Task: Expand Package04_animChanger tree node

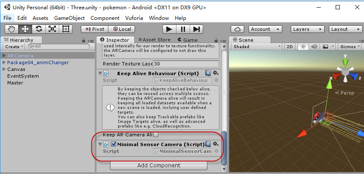Action: coord(4,63)
